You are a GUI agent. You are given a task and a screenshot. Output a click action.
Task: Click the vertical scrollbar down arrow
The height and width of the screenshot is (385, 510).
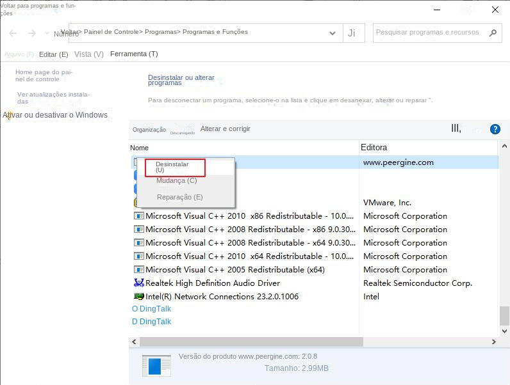point(504,331)
